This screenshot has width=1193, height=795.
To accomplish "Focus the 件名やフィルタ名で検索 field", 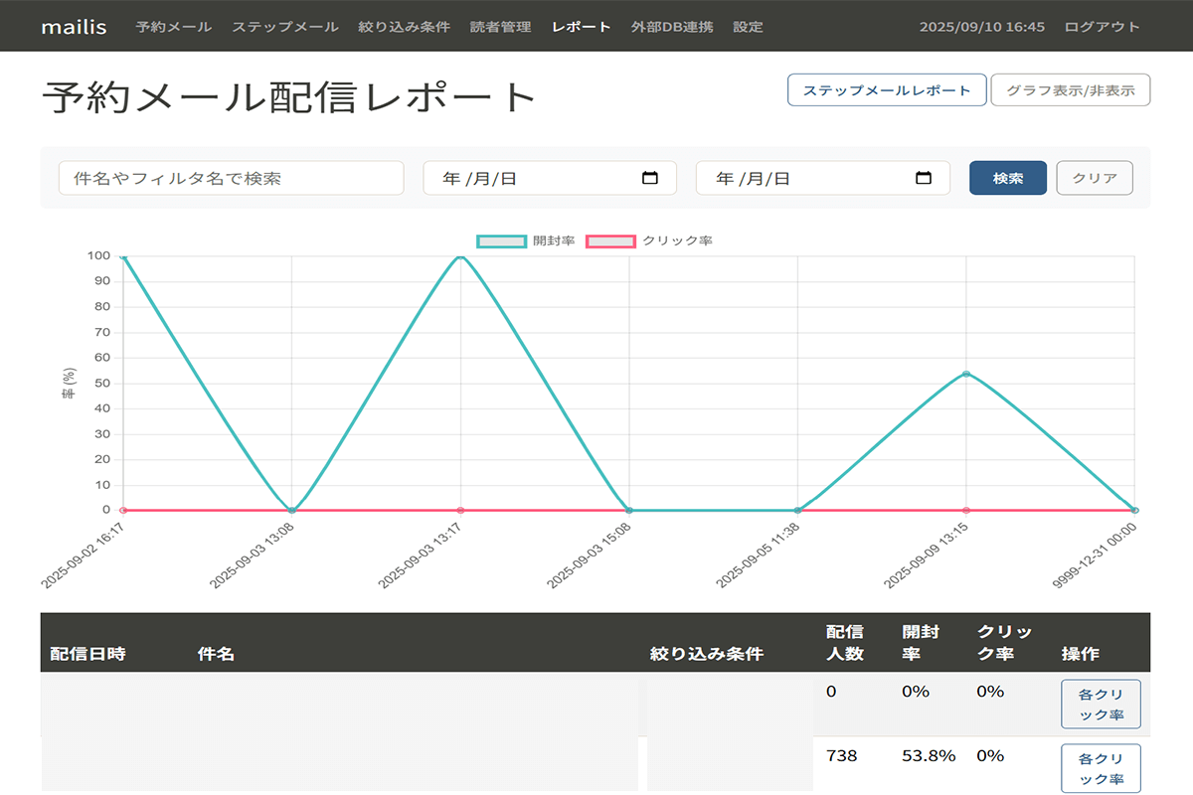I will [231, 178].
